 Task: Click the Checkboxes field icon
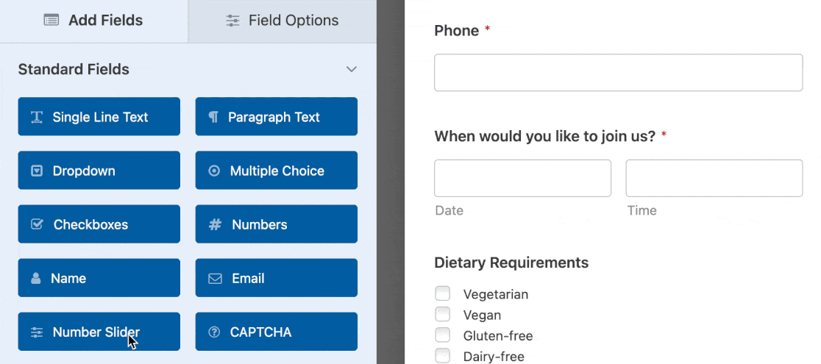point(37,224)
